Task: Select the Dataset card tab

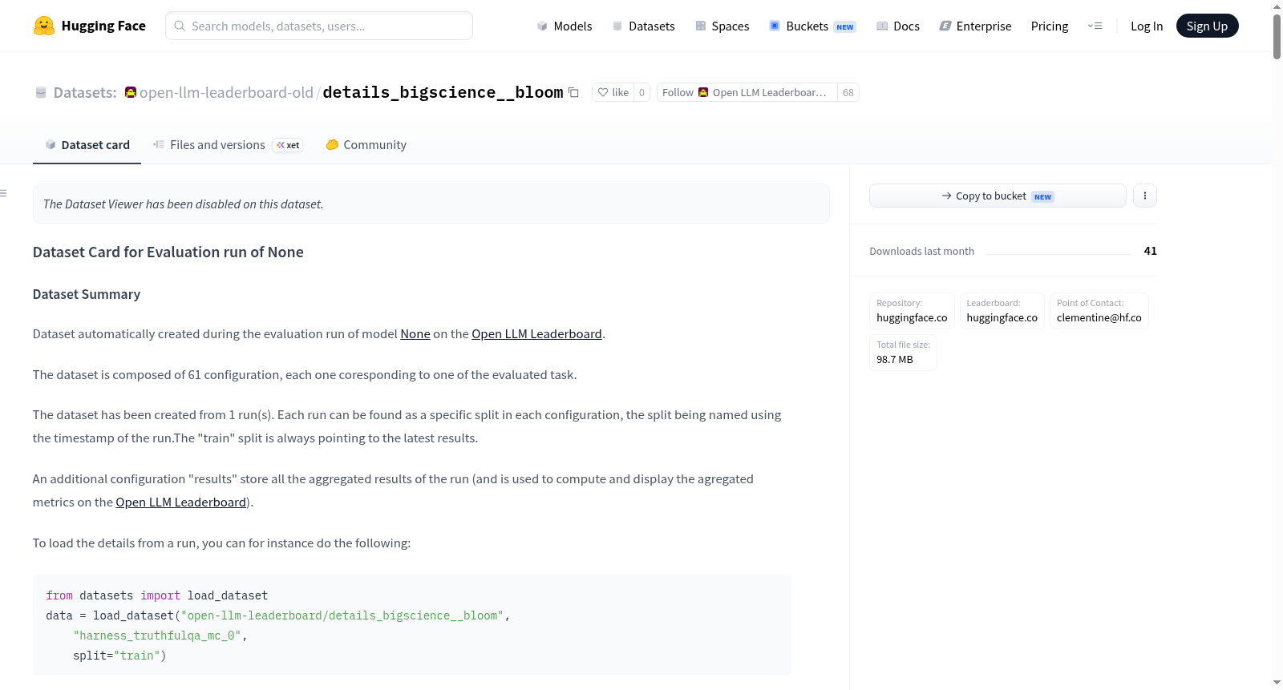Action: click(87, 145)
